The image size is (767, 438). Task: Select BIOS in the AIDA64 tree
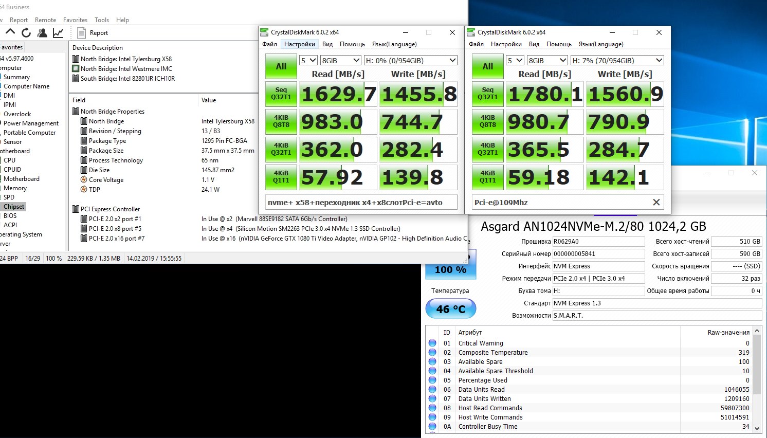[10, 216]
